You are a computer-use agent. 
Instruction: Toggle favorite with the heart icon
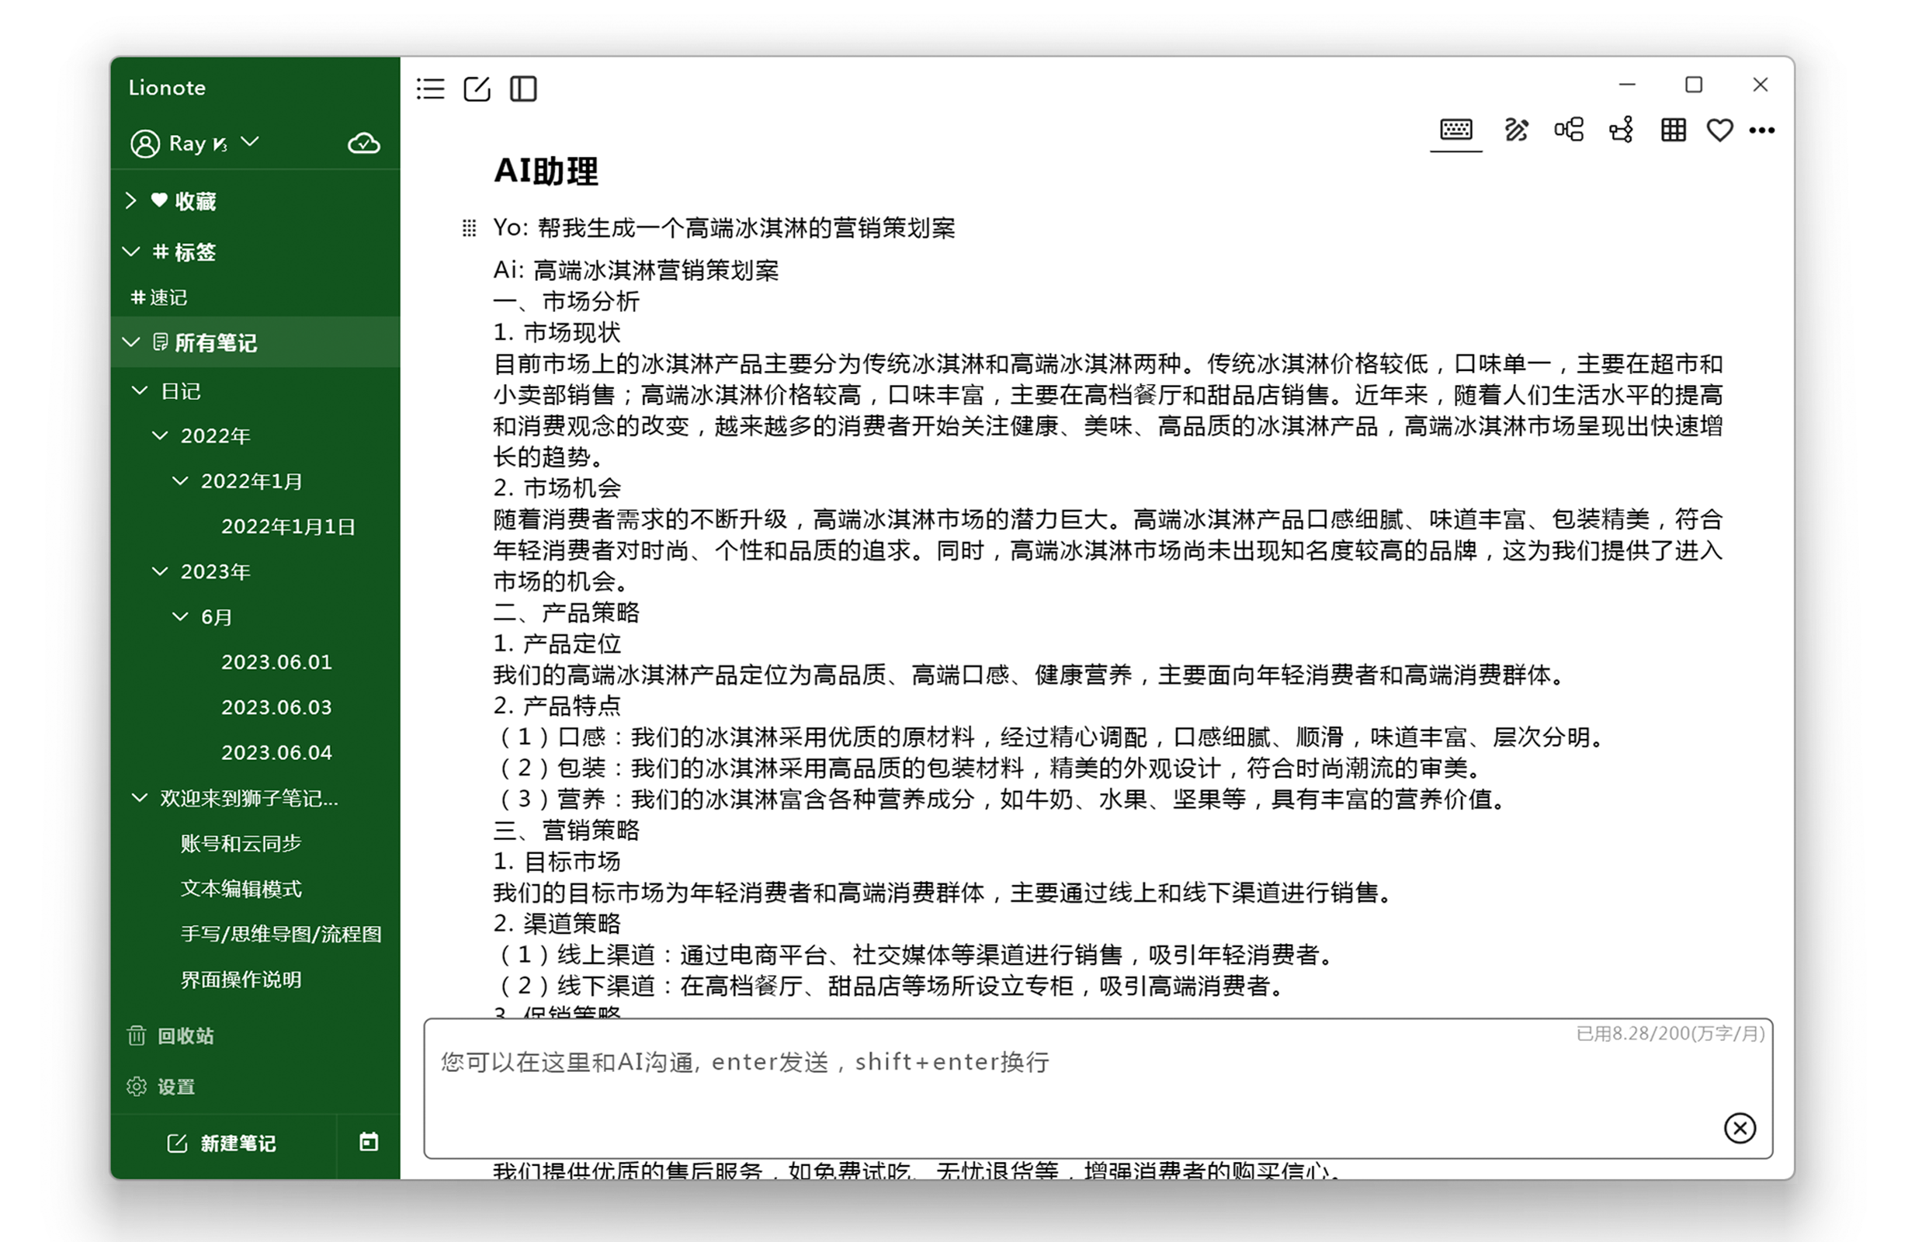(1719, 130)
